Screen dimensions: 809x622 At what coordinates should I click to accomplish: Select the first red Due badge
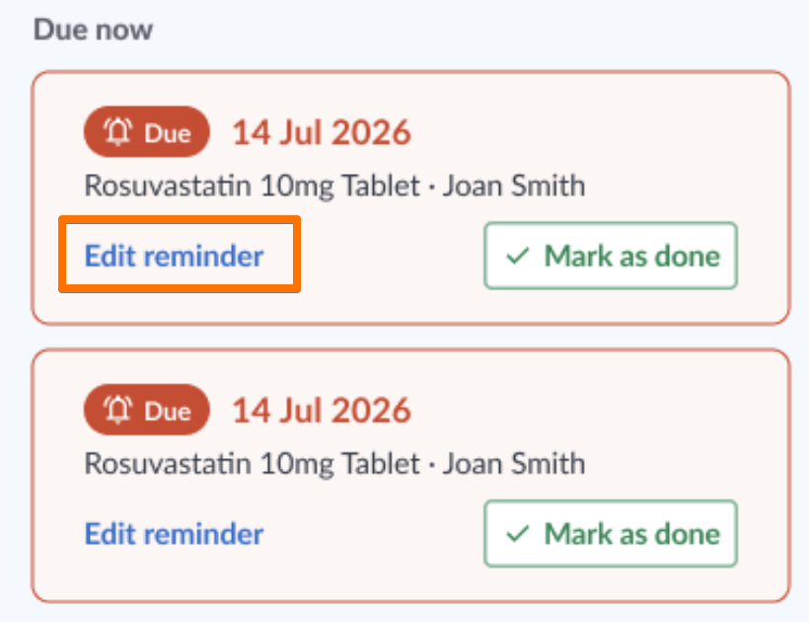click(147, 131)
